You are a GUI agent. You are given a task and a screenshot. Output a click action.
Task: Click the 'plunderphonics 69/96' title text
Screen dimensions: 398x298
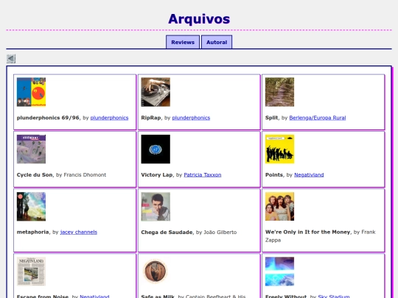click(48, 118)
